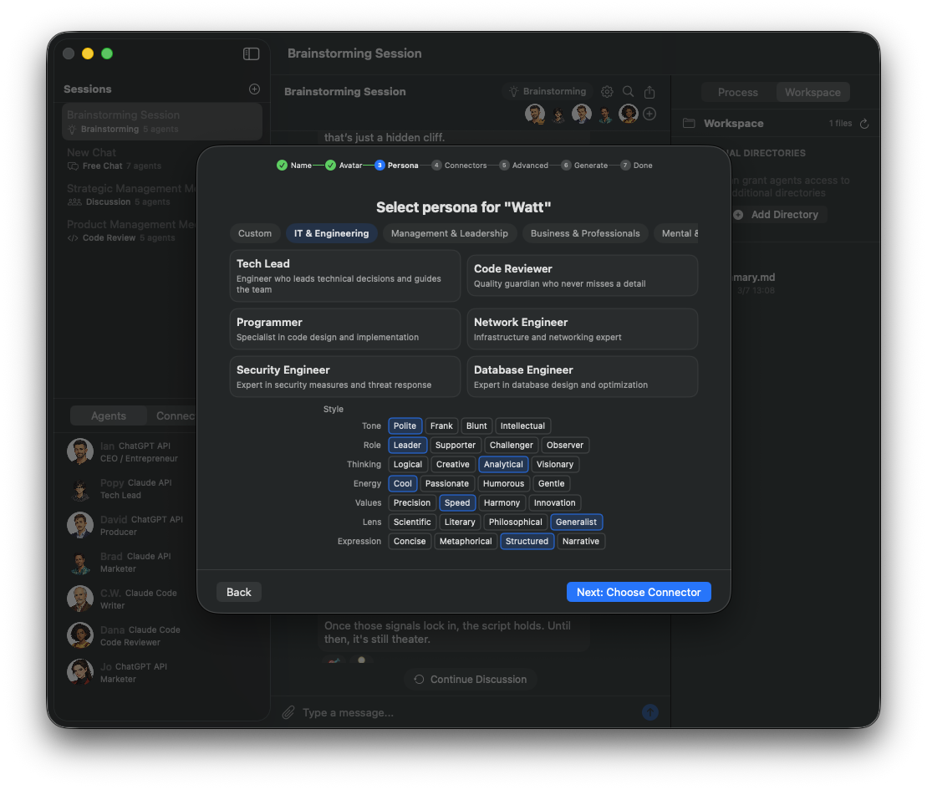Click the share export icon

point(649,92)
